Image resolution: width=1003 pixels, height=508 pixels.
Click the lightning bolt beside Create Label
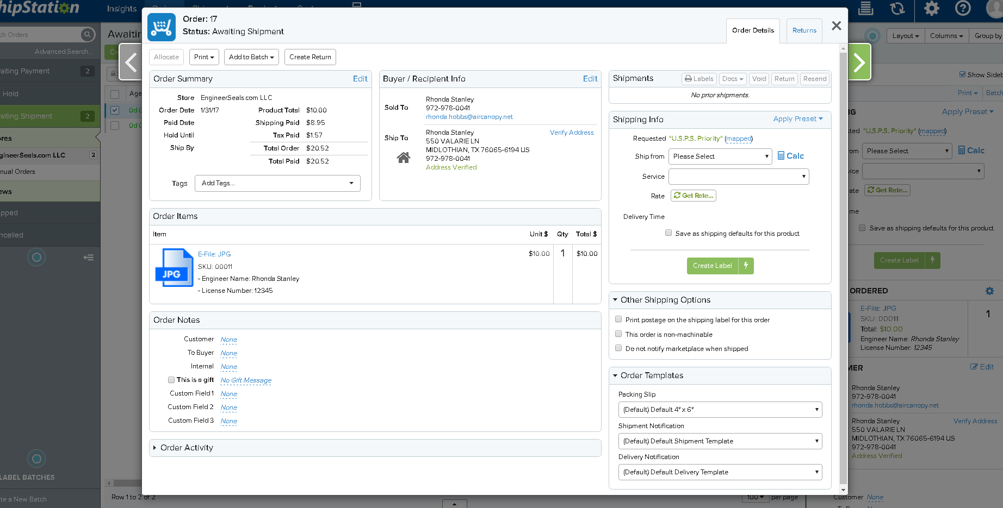(746, 266)
